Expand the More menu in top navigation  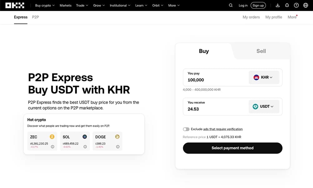pos(174,5)
